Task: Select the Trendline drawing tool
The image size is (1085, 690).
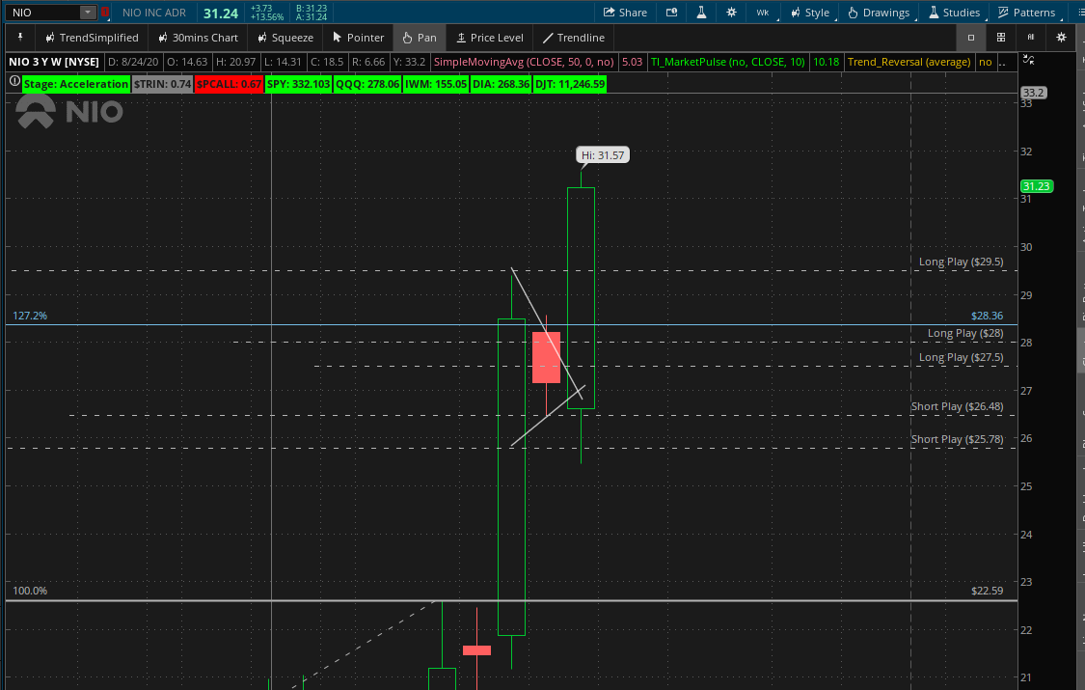Action: (574, 38)
